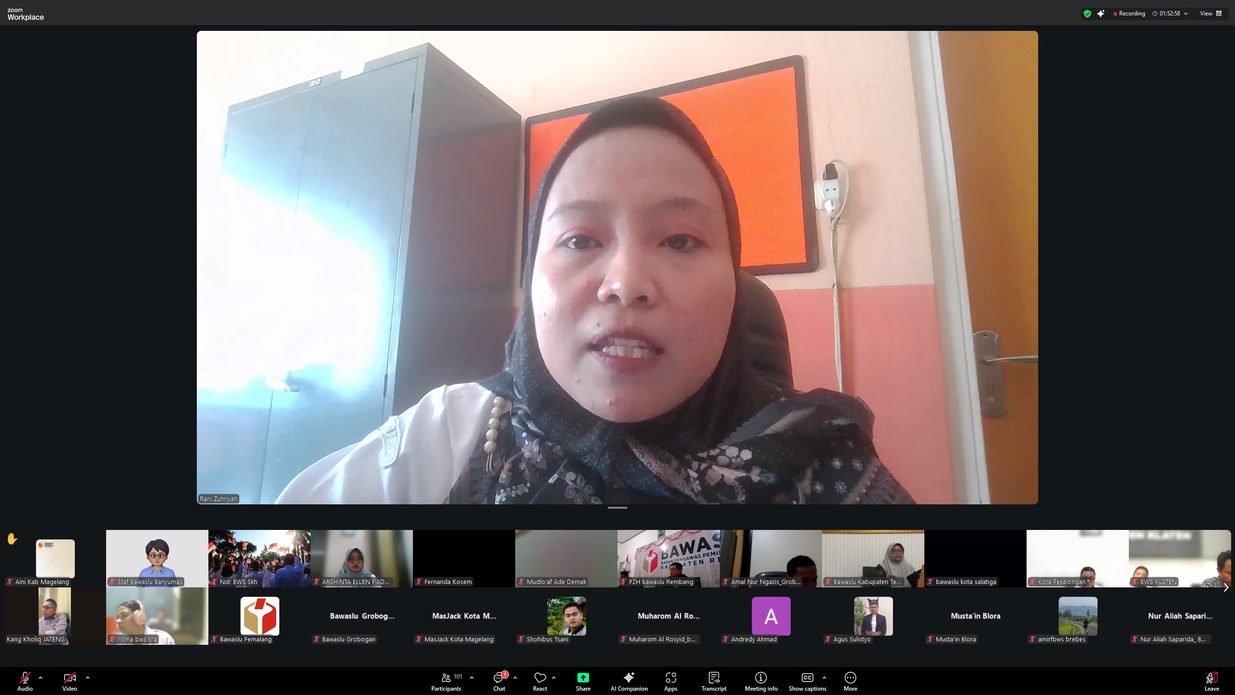Click the green encryption shield icon
Screen dimensions: 1235x695
1087,14
